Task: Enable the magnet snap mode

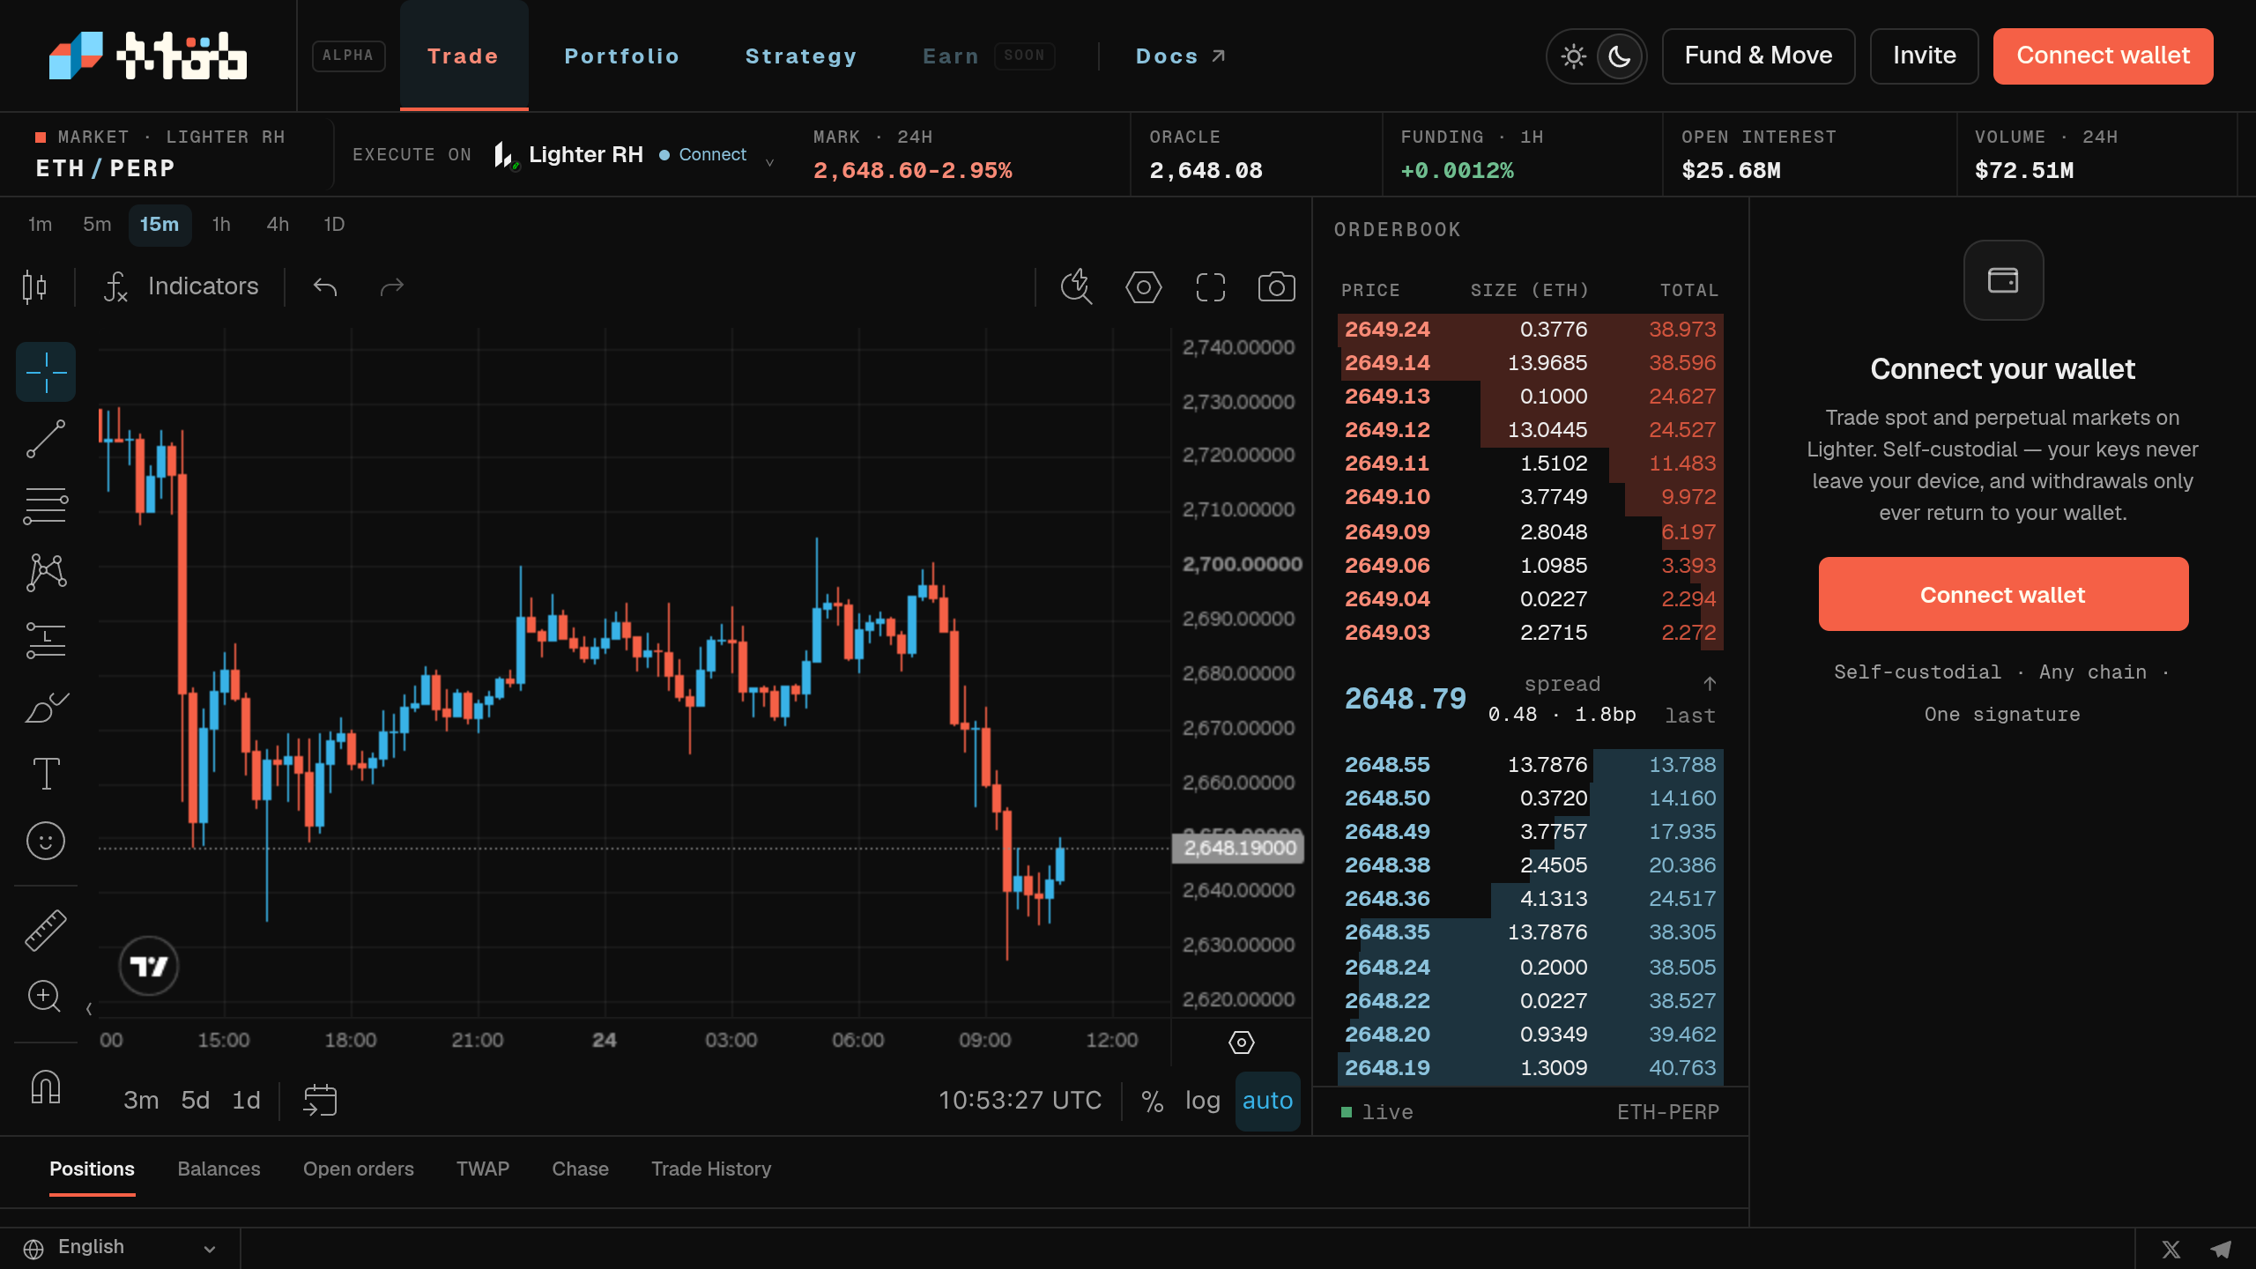Action: (46, 1087)
